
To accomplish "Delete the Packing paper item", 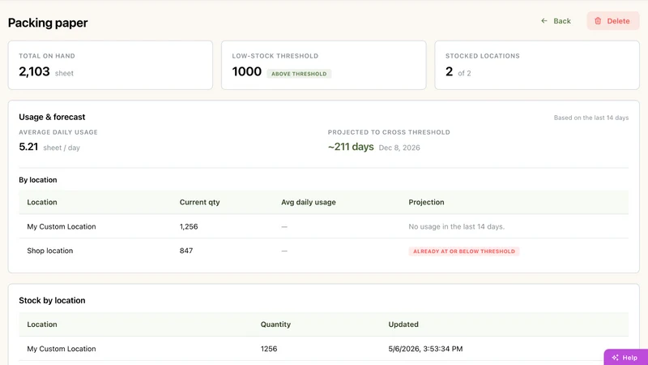I will (x=613, y=21).
